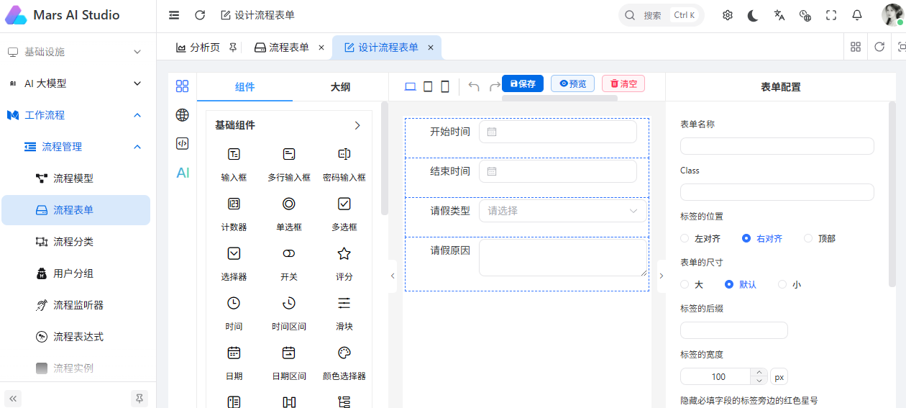The width and height of the screenshot is (906, 408).
Task: Close the 设计流程表单 tab
Action: 431,47
